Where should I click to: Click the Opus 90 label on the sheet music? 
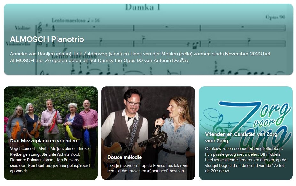point(275,17)
